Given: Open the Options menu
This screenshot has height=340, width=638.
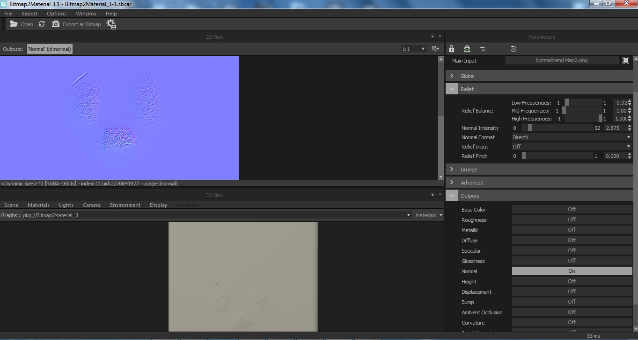Looking at the screenshot, I should point(57,14).
